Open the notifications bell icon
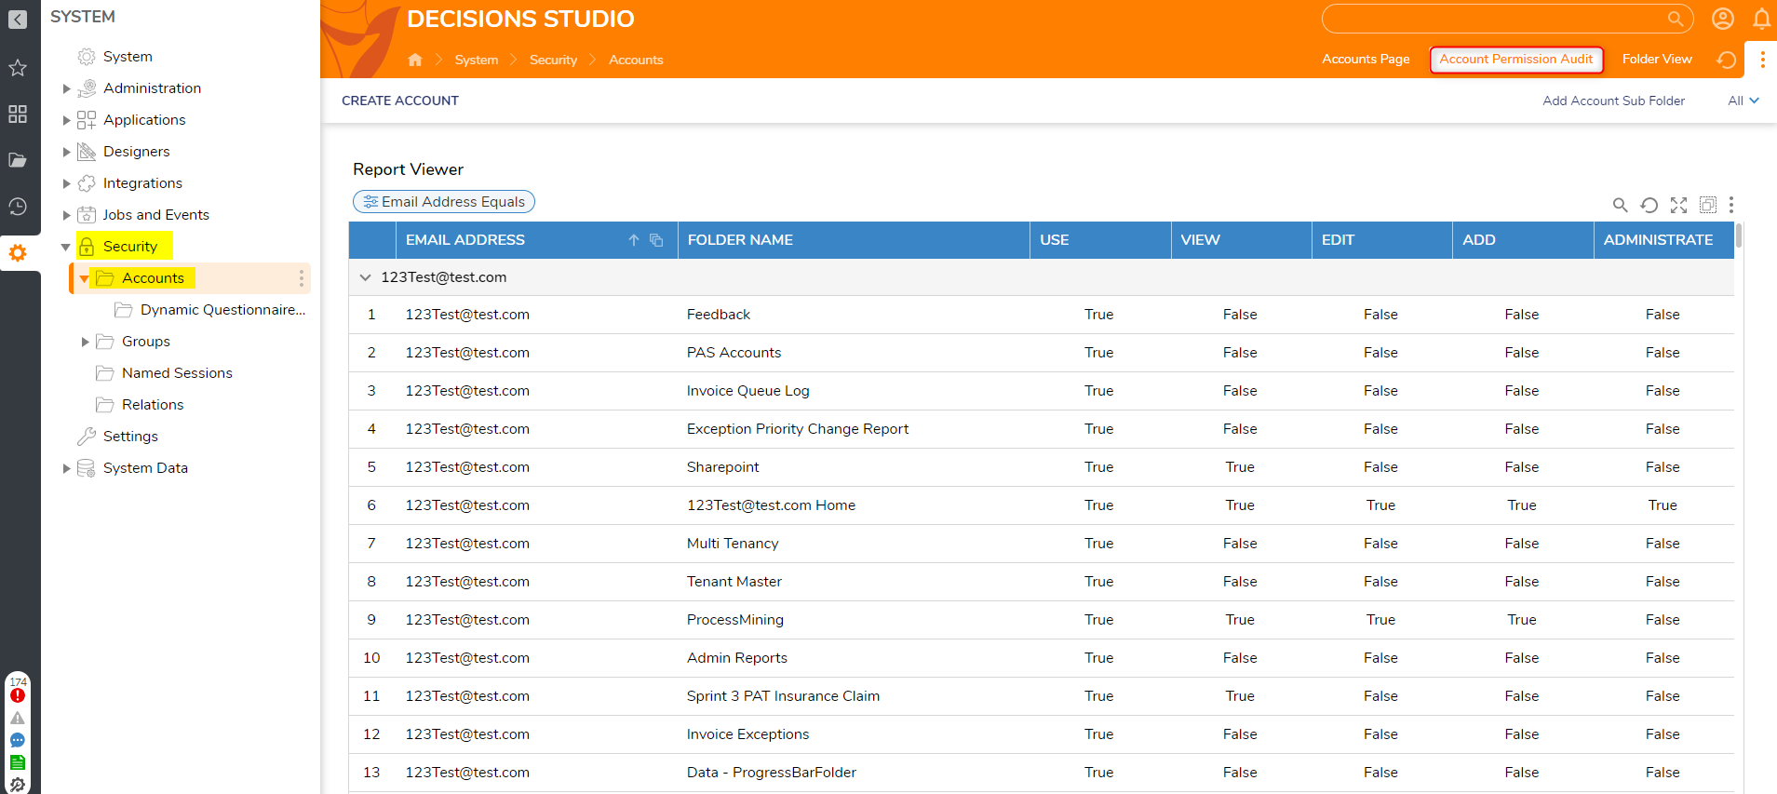The height and width of the screenshot is (794, 1777). [1761, 19]
